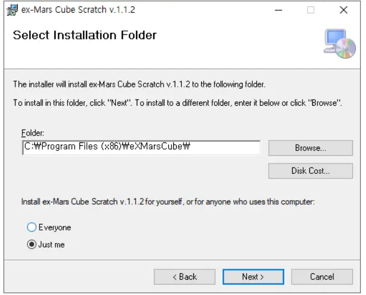Screen dimensions: 366x295
Task: Click the "To install in this folder" instruction line
Action: (177, 103)
